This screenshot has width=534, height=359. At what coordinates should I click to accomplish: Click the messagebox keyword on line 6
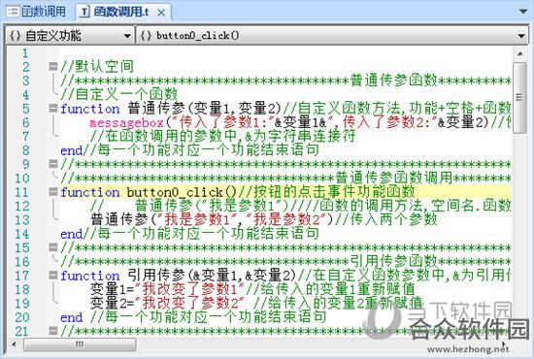126,122
